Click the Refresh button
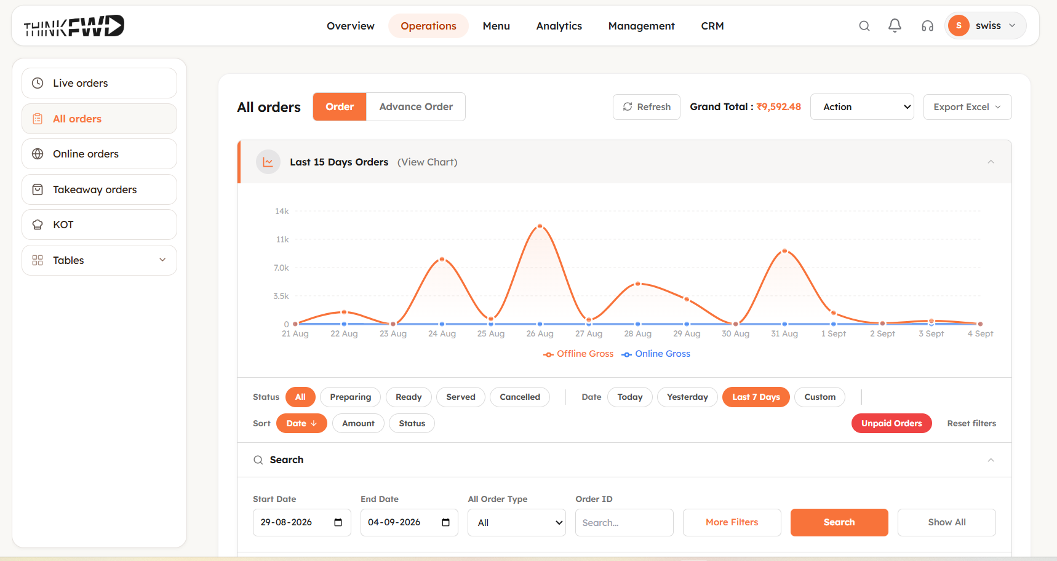Screen dimensions: 1057x561 (x=647, y=107)
